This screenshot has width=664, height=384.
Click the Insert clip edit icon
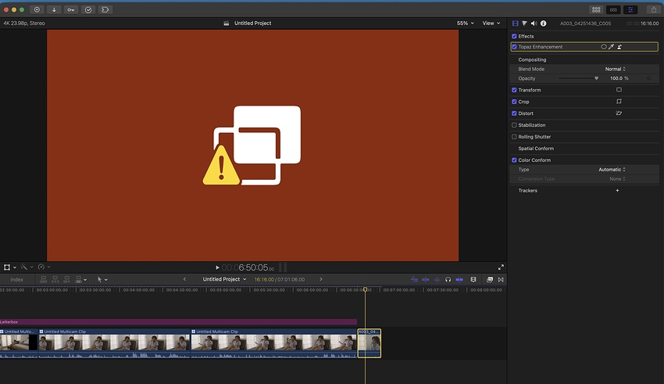55,279
